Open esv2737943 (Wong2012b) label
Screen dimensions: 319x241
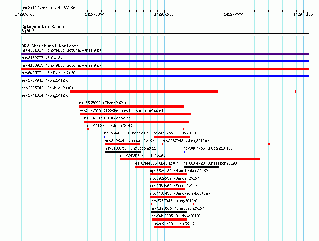185,141
